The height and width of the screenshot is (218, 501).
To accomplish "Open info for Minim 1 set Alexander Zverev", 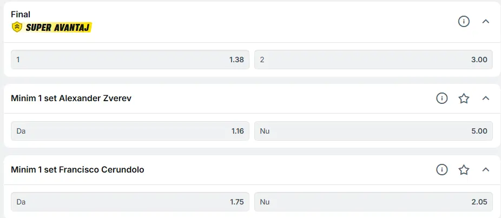I will coord(442,98).
